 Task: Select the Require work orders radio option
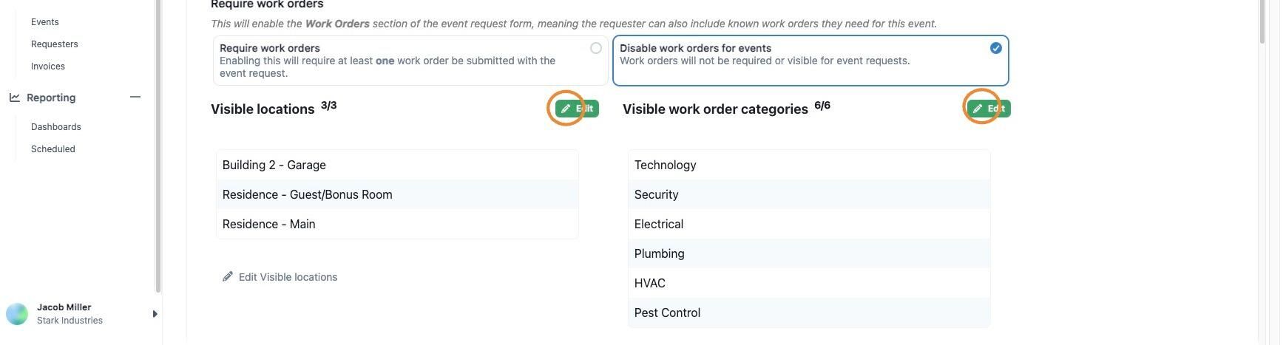(595, 48)
